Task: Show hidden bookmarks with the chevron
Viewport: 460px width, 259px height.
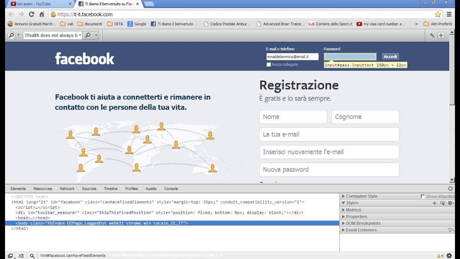Action: (417, 24)
